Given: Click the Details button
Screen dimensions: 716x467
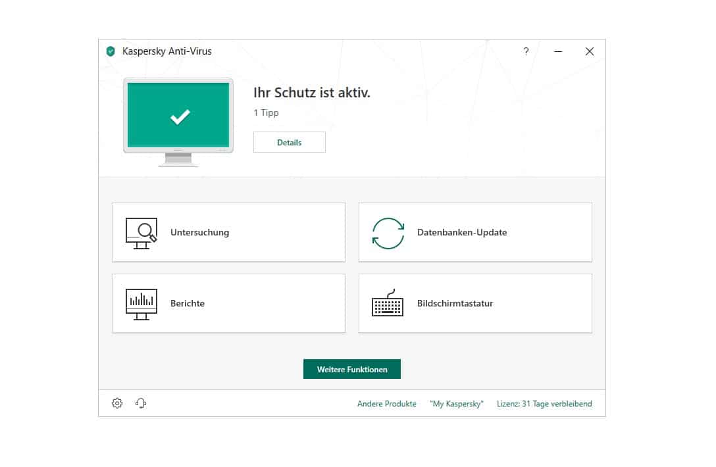Looking at the screenshot, I should coord(290,143).
